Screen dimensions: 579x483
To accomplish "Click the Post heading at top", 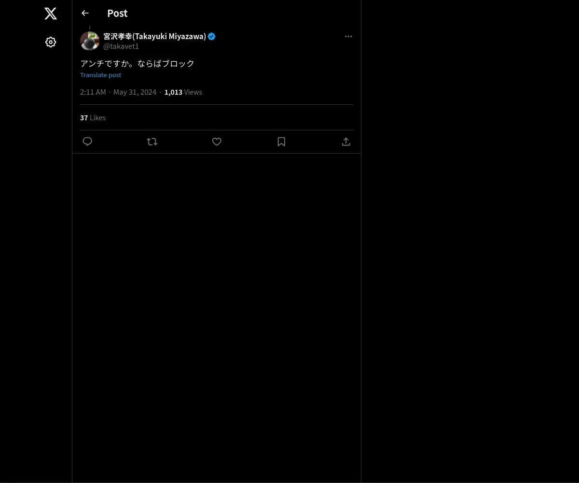I will coord(117,13).
